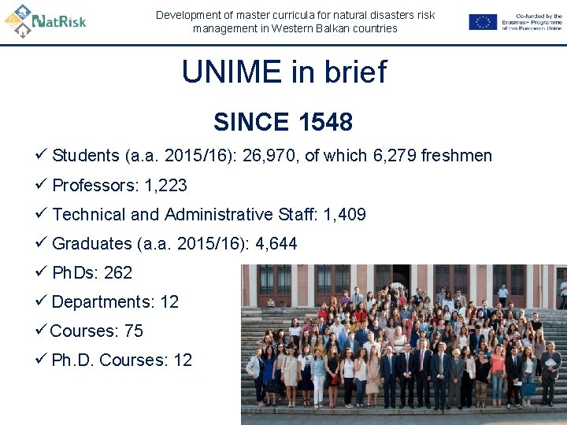Click the 'SINCE 1548' heading
The image size is (567, 425).
point(283,122)
